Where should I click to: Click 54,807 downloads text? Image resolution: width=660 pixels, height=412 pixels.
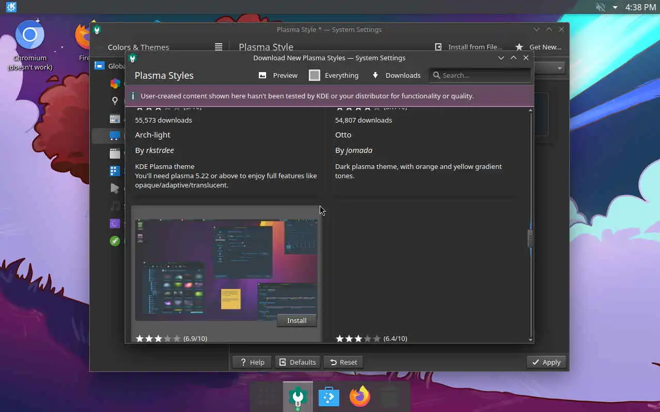(364, 120)
